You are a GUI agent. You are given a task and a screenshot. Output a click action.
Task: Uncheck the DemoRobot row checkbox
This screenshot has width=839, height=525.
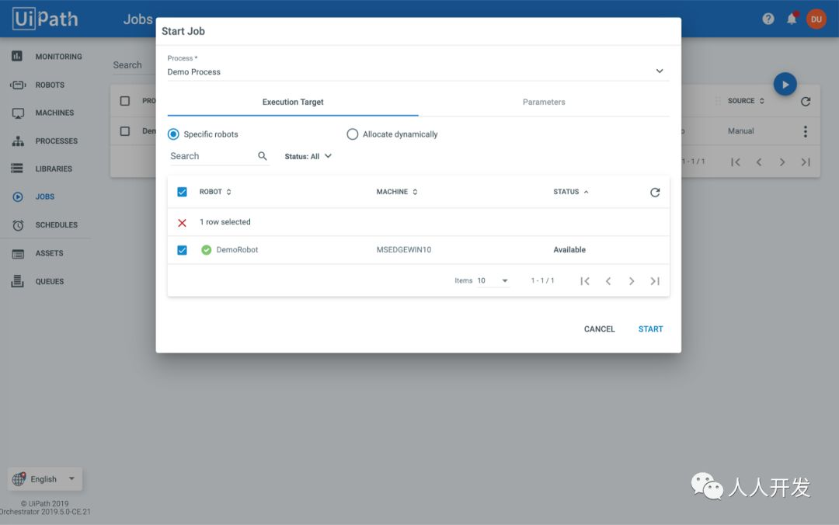click(x=182, y=250)
